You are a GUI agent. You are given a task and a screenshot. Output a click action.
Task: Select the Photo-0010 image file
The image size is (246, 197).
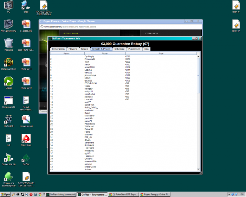click(x=26, y=83)
